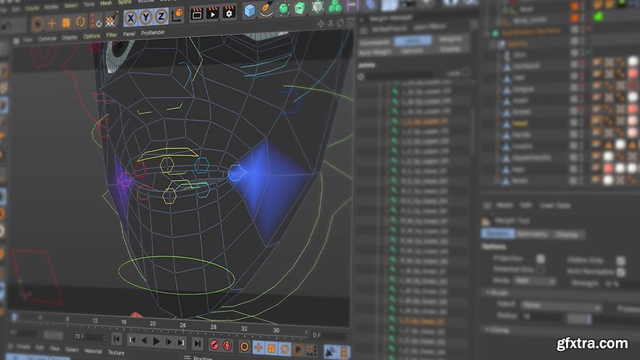Open the Mesh menu in menu bar
This screenshot has height=360, width=640.
click(106, 4)
